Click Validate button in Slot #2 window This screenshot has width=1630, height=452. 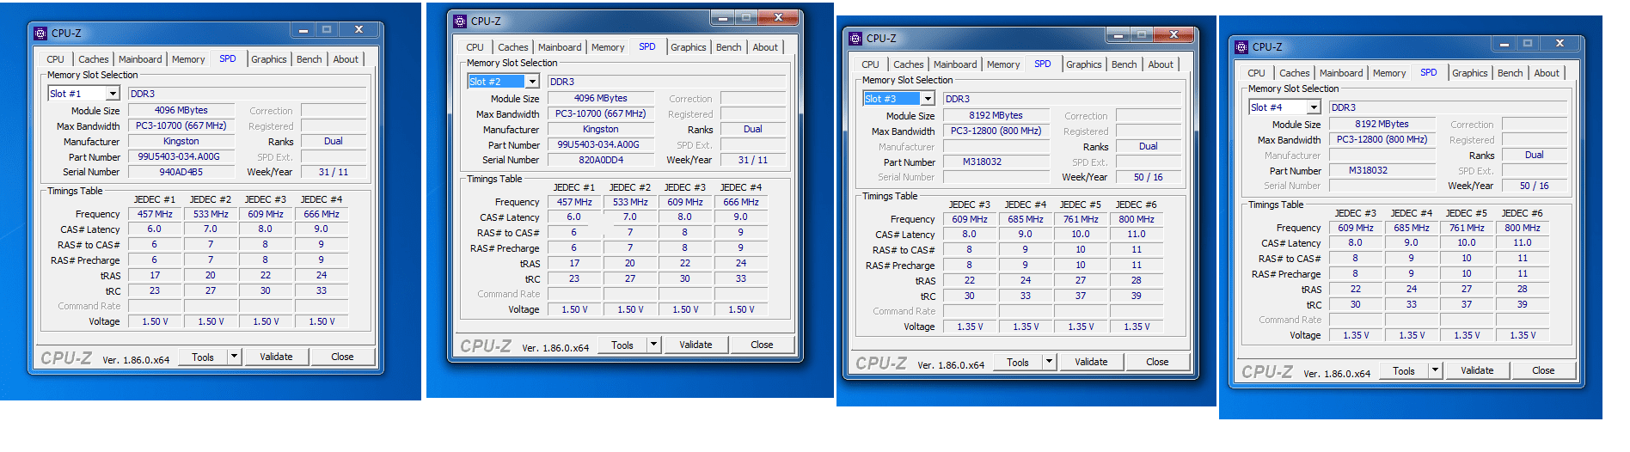click(696, 345)
